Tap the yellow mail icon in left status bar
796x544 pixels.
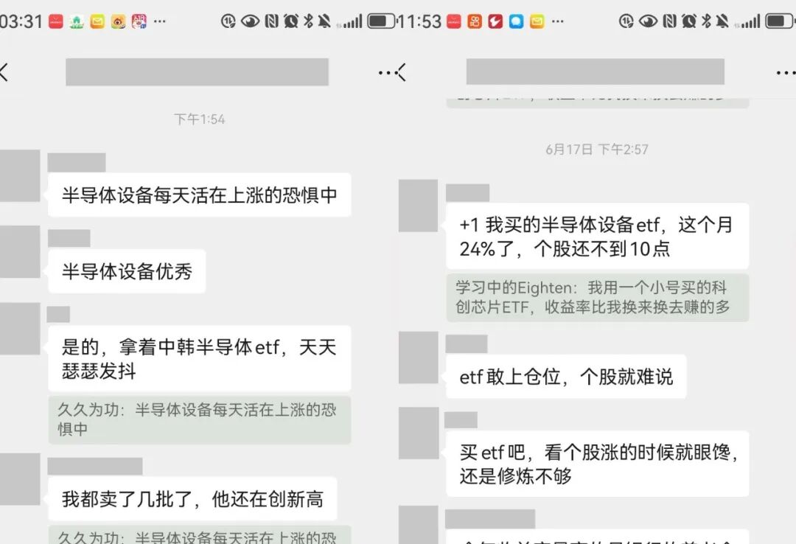[x=97, y=21]
